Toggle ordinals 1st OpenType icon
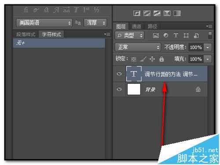 point(86,10)
